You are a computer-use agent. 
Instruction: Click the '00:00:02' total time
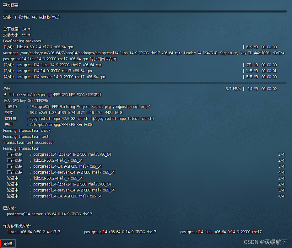[269, 89]
